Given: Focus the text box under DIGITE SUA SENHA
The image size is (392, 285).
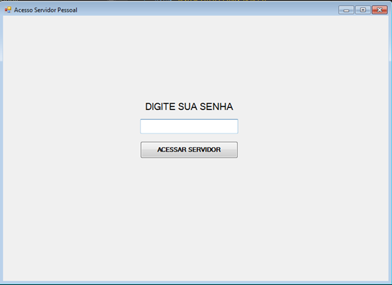Looking at the screenshot, I should click(189, 127).
